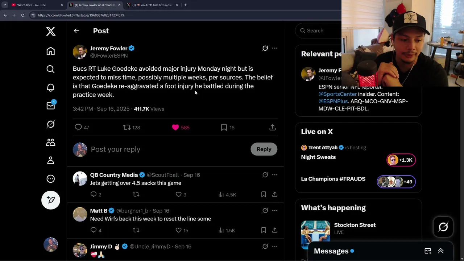
Task: Share Jeremy Fowler's post
Action: pos(273,127)
